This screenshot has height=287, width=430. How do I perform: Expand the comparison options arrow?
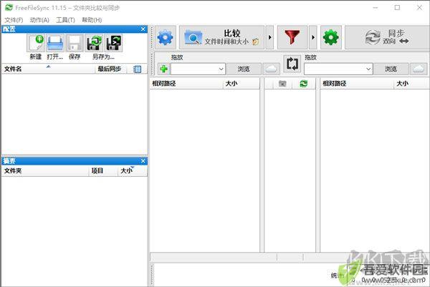click(269, 37)
